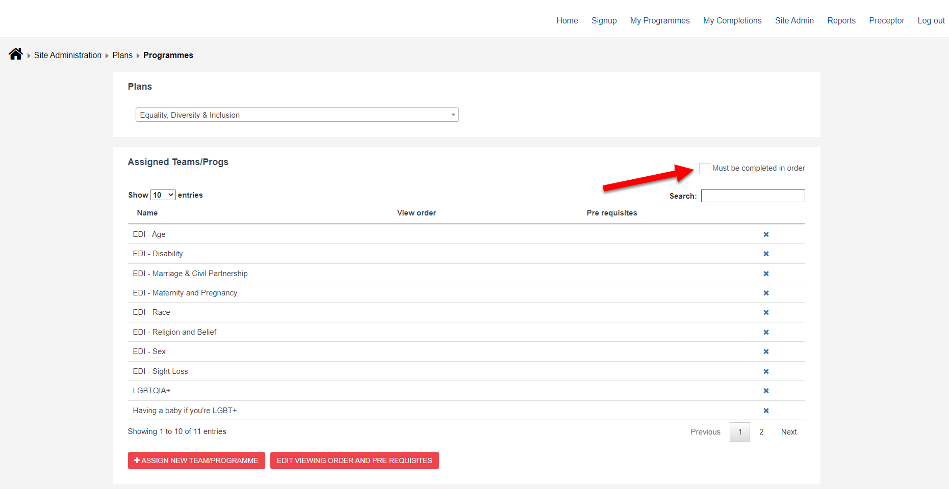
Task: Click Edit Viewing Order and Pre Requisites
Action: pyautogui.click(x=354, y=460)
